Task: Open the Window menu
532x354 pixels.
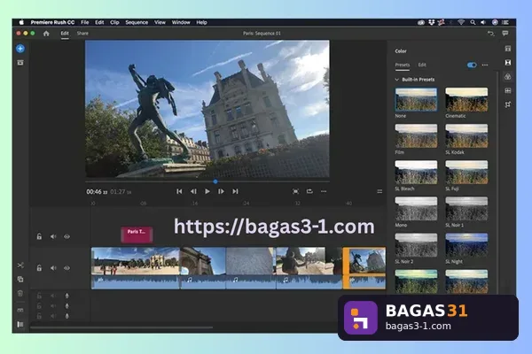Action: click(x=181, y=22)
